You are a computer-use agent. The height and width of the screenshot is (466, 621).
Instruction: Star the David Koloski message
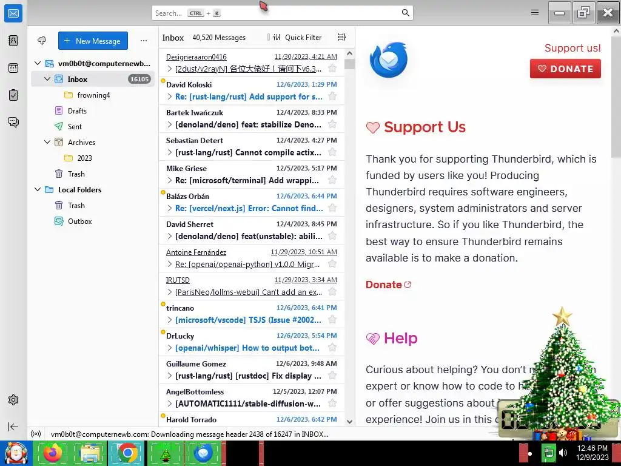click(x=332, y=96)
